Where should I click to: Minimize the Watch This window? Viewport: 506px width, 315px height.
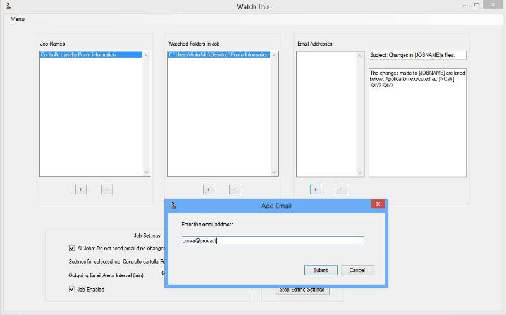(464, 6)
